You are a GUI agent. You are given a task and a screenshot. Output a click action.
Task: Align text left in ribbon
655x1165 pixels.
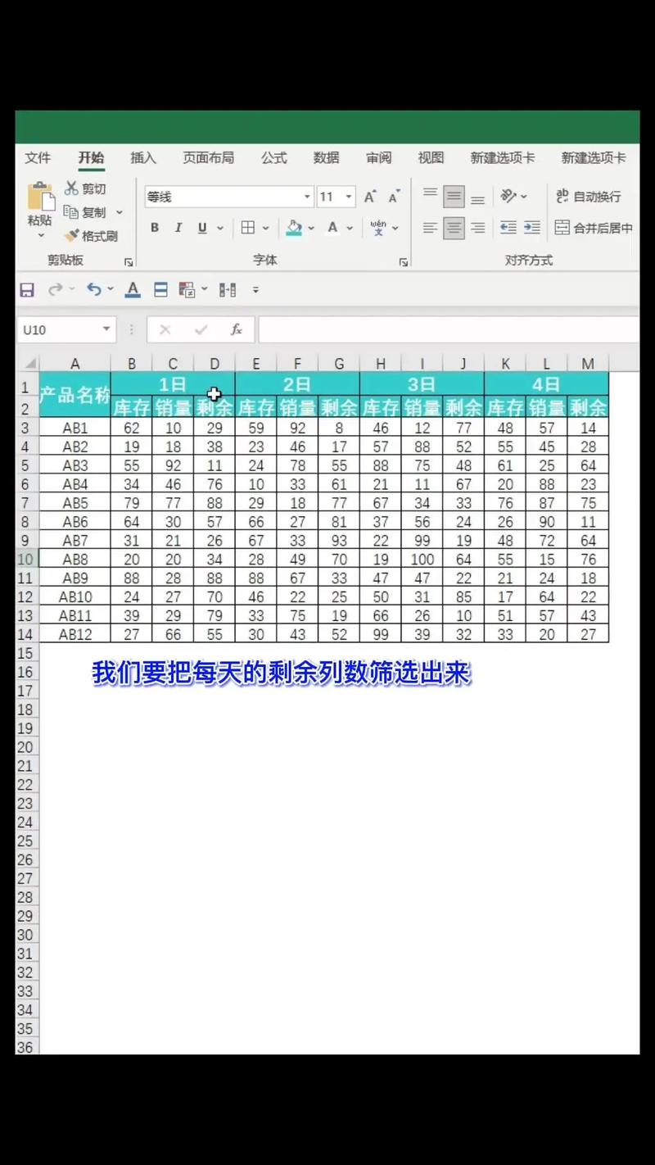coord(430,228)
